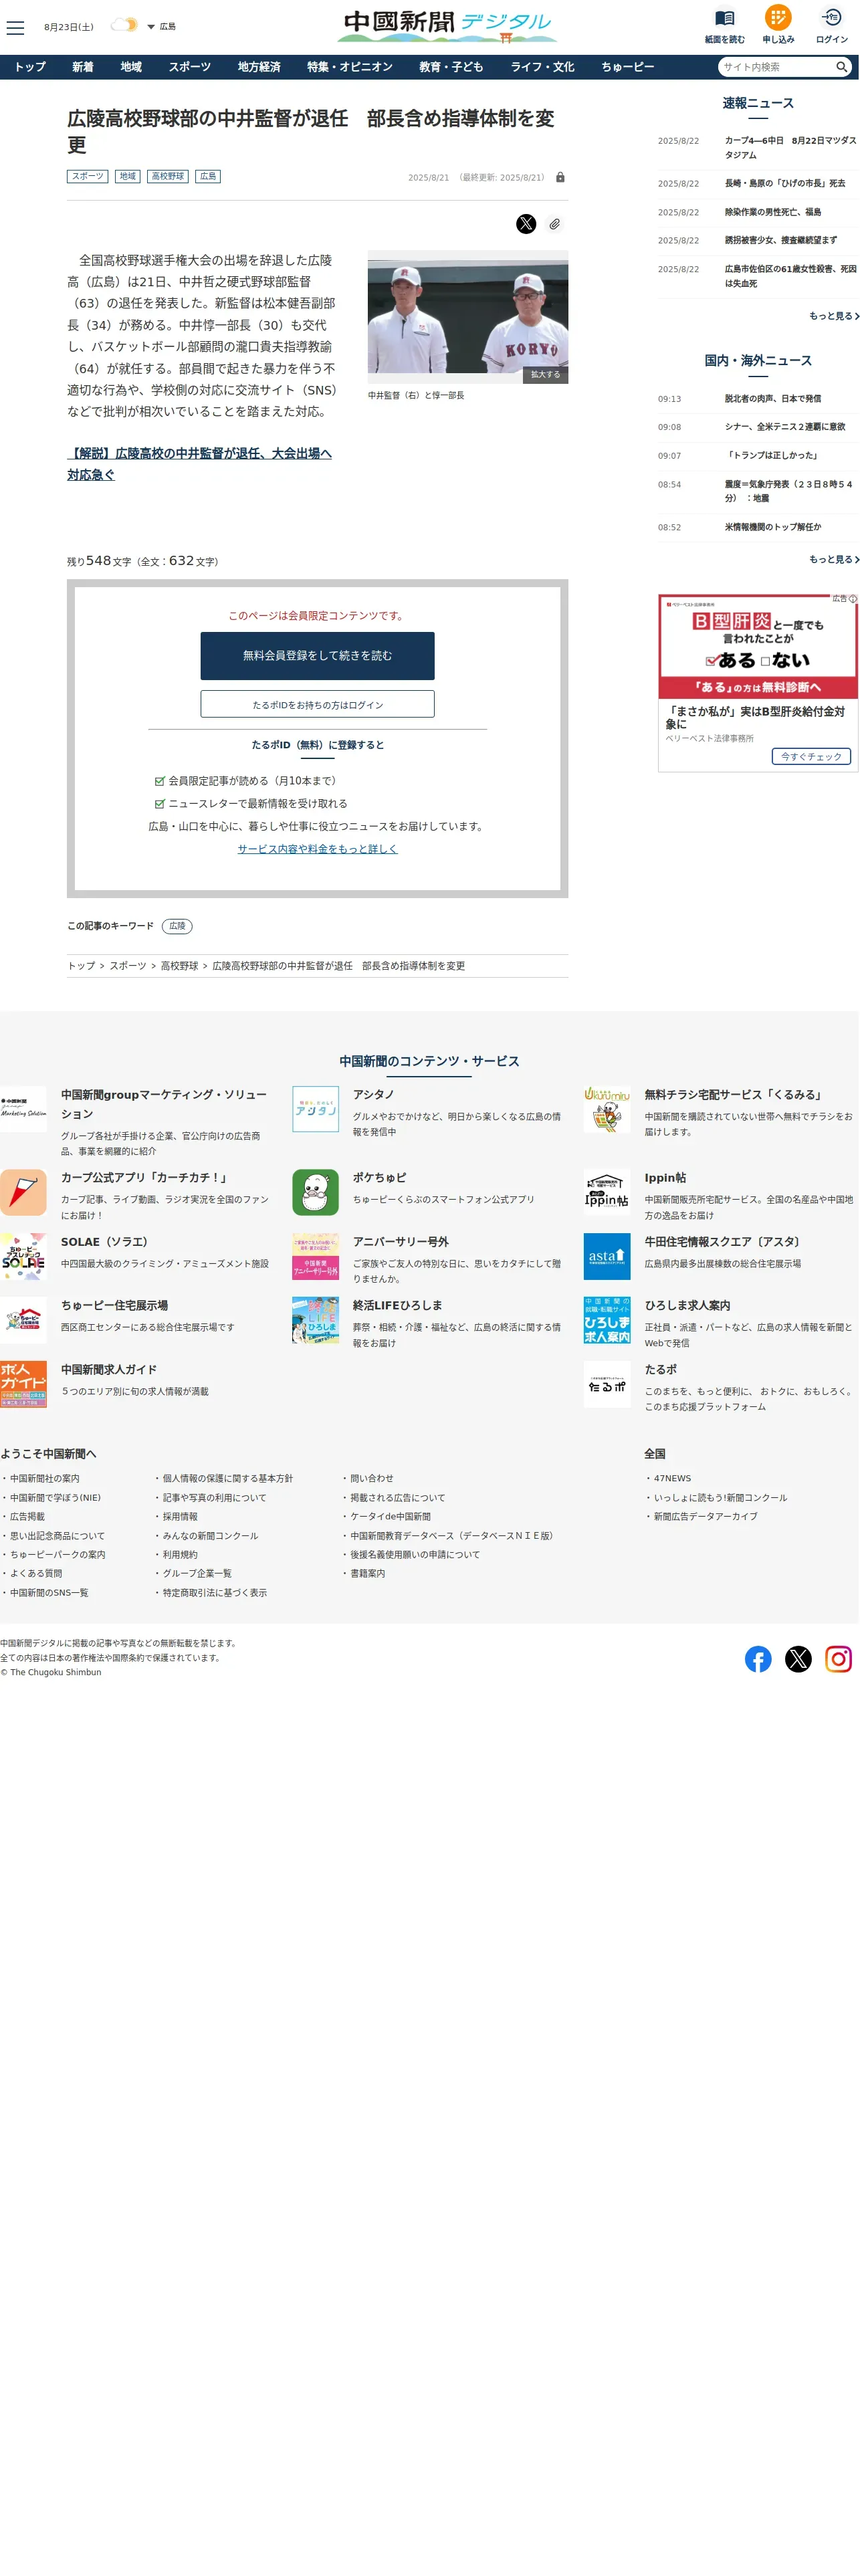Open news item カープ4―6中日 8月22日
The height and width of the screenshot is (2576, 860).
(790, 147)
